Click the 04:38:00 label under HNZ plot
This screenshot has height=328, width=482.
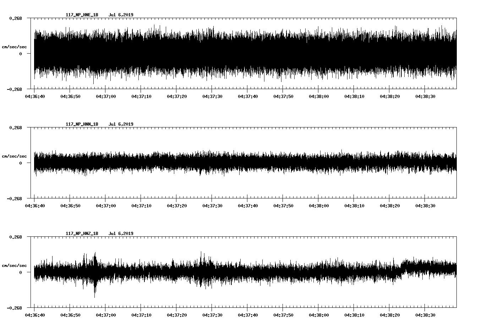coord(318,315)
